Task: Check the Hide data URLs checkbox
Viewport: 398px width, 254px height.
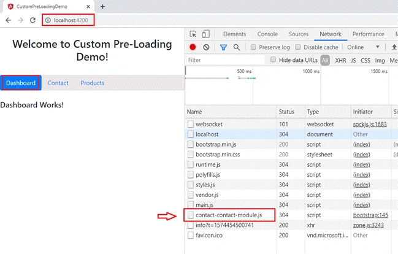Action: click(273, 60)
